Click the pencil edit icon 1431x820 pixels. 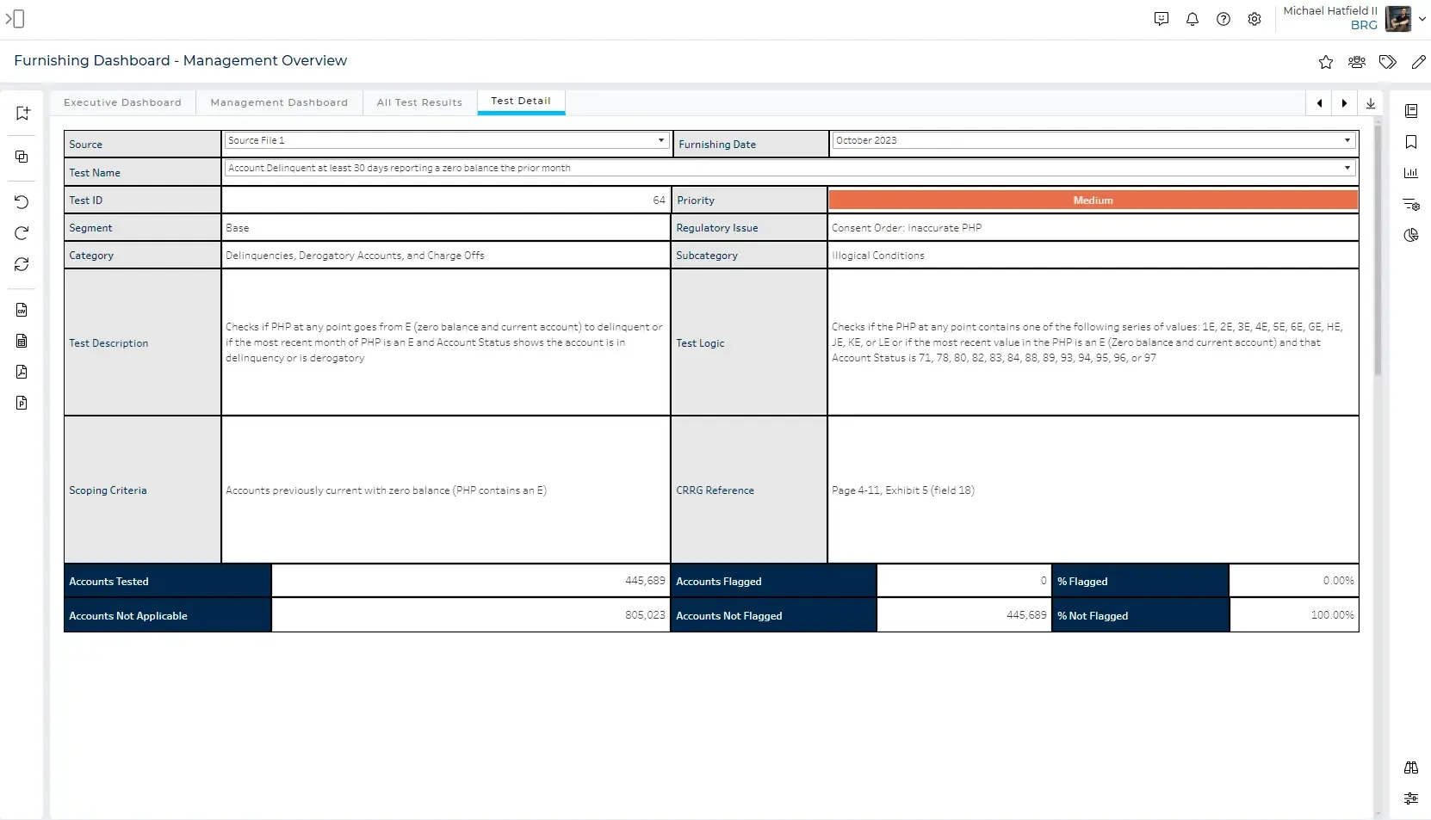1418,62
